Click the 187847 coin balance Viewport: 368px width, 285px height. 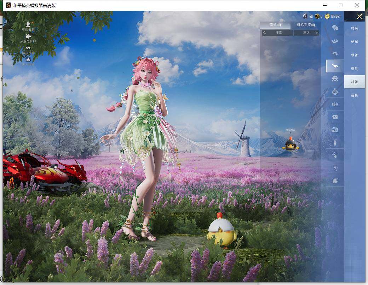pyautogui.click(x=335, y=16)
